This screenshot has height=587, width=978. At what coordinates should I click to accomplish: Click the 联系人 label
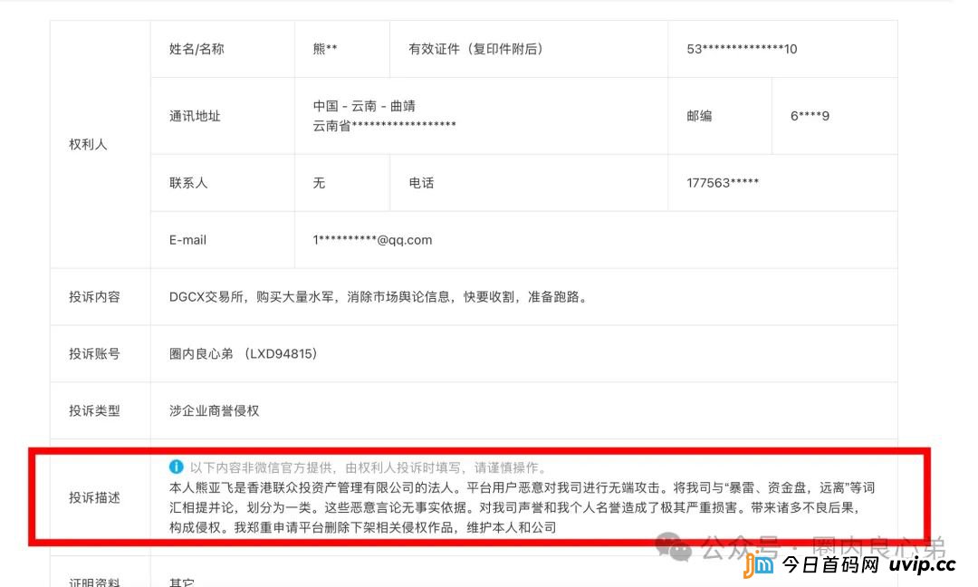[188, 183]
